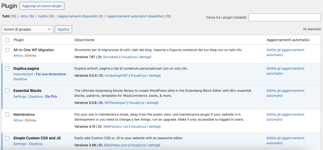
Task: Activate All-in-One WP Migration via Attiva
Action: (18, 55)
